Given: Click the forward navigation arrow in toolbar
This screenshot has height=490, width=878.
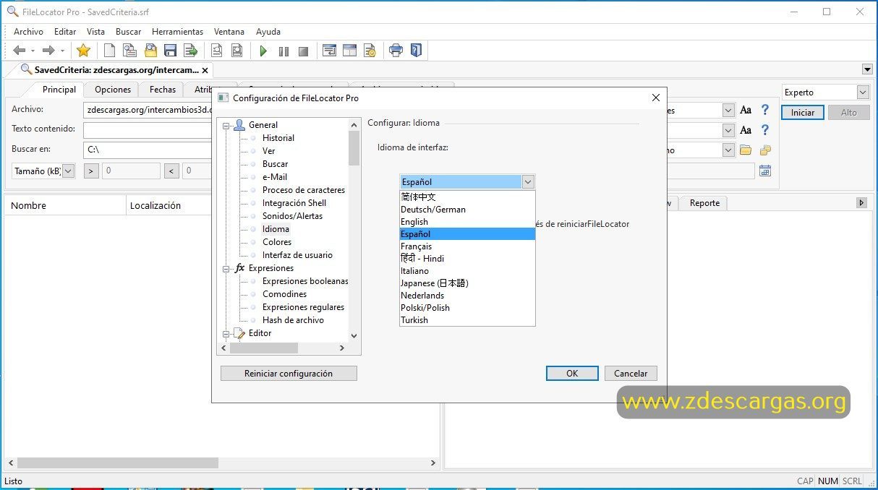Looking at the screenshot, I should 48,51.
